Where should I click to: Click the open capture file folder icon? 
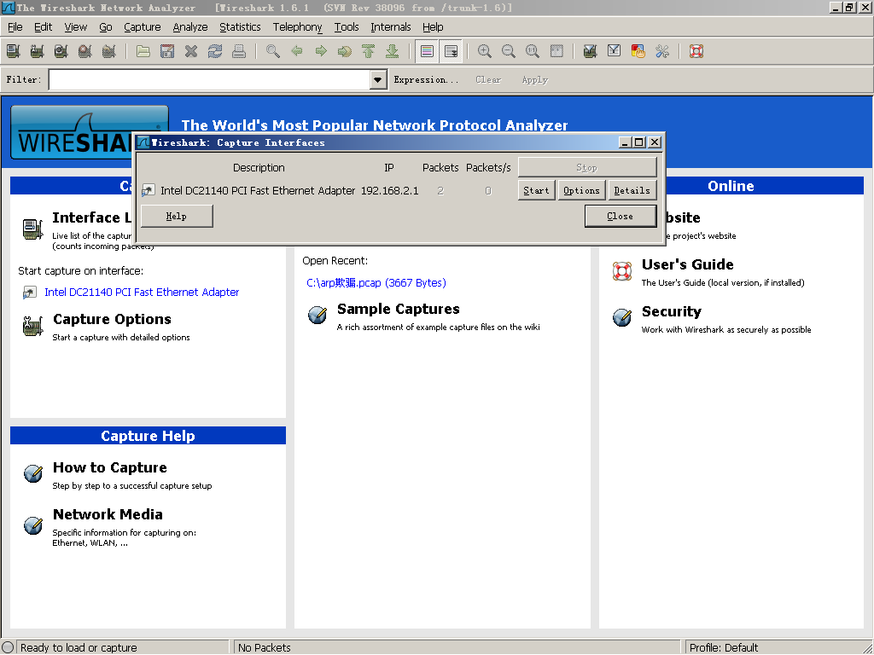(x=143, y=51)
